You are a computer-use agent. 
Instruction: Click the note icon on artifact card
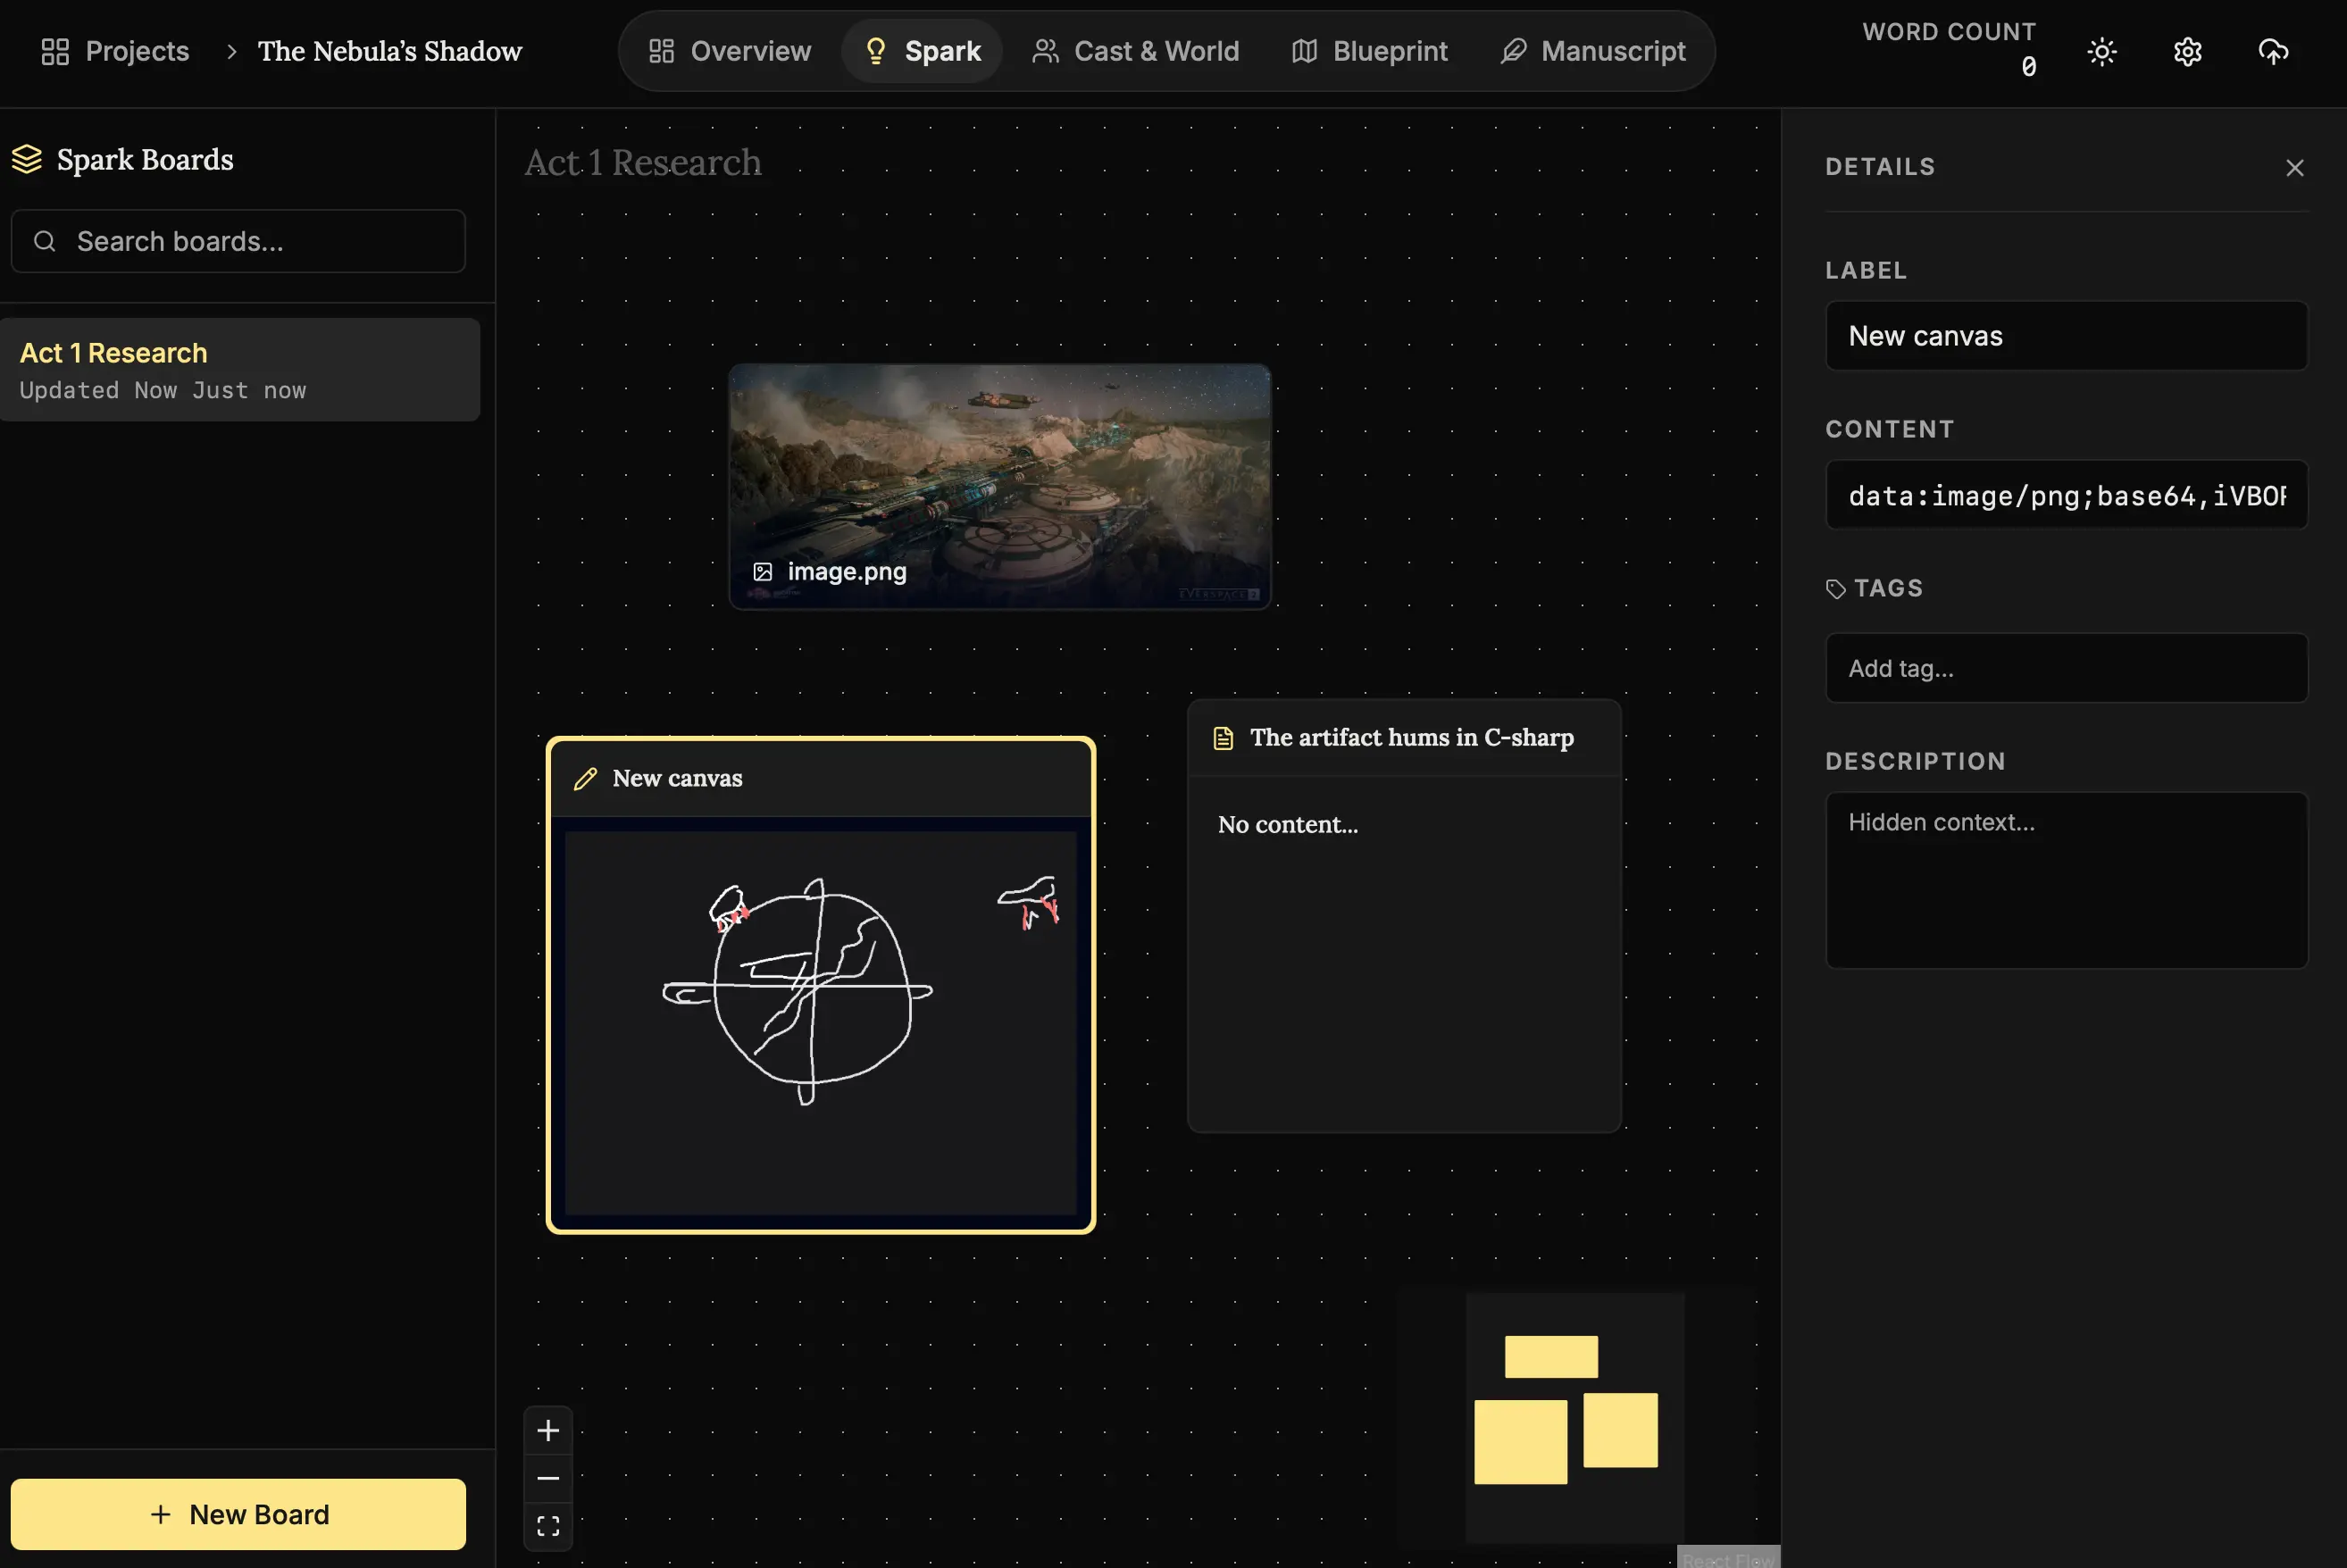[x=1223, y=738]
